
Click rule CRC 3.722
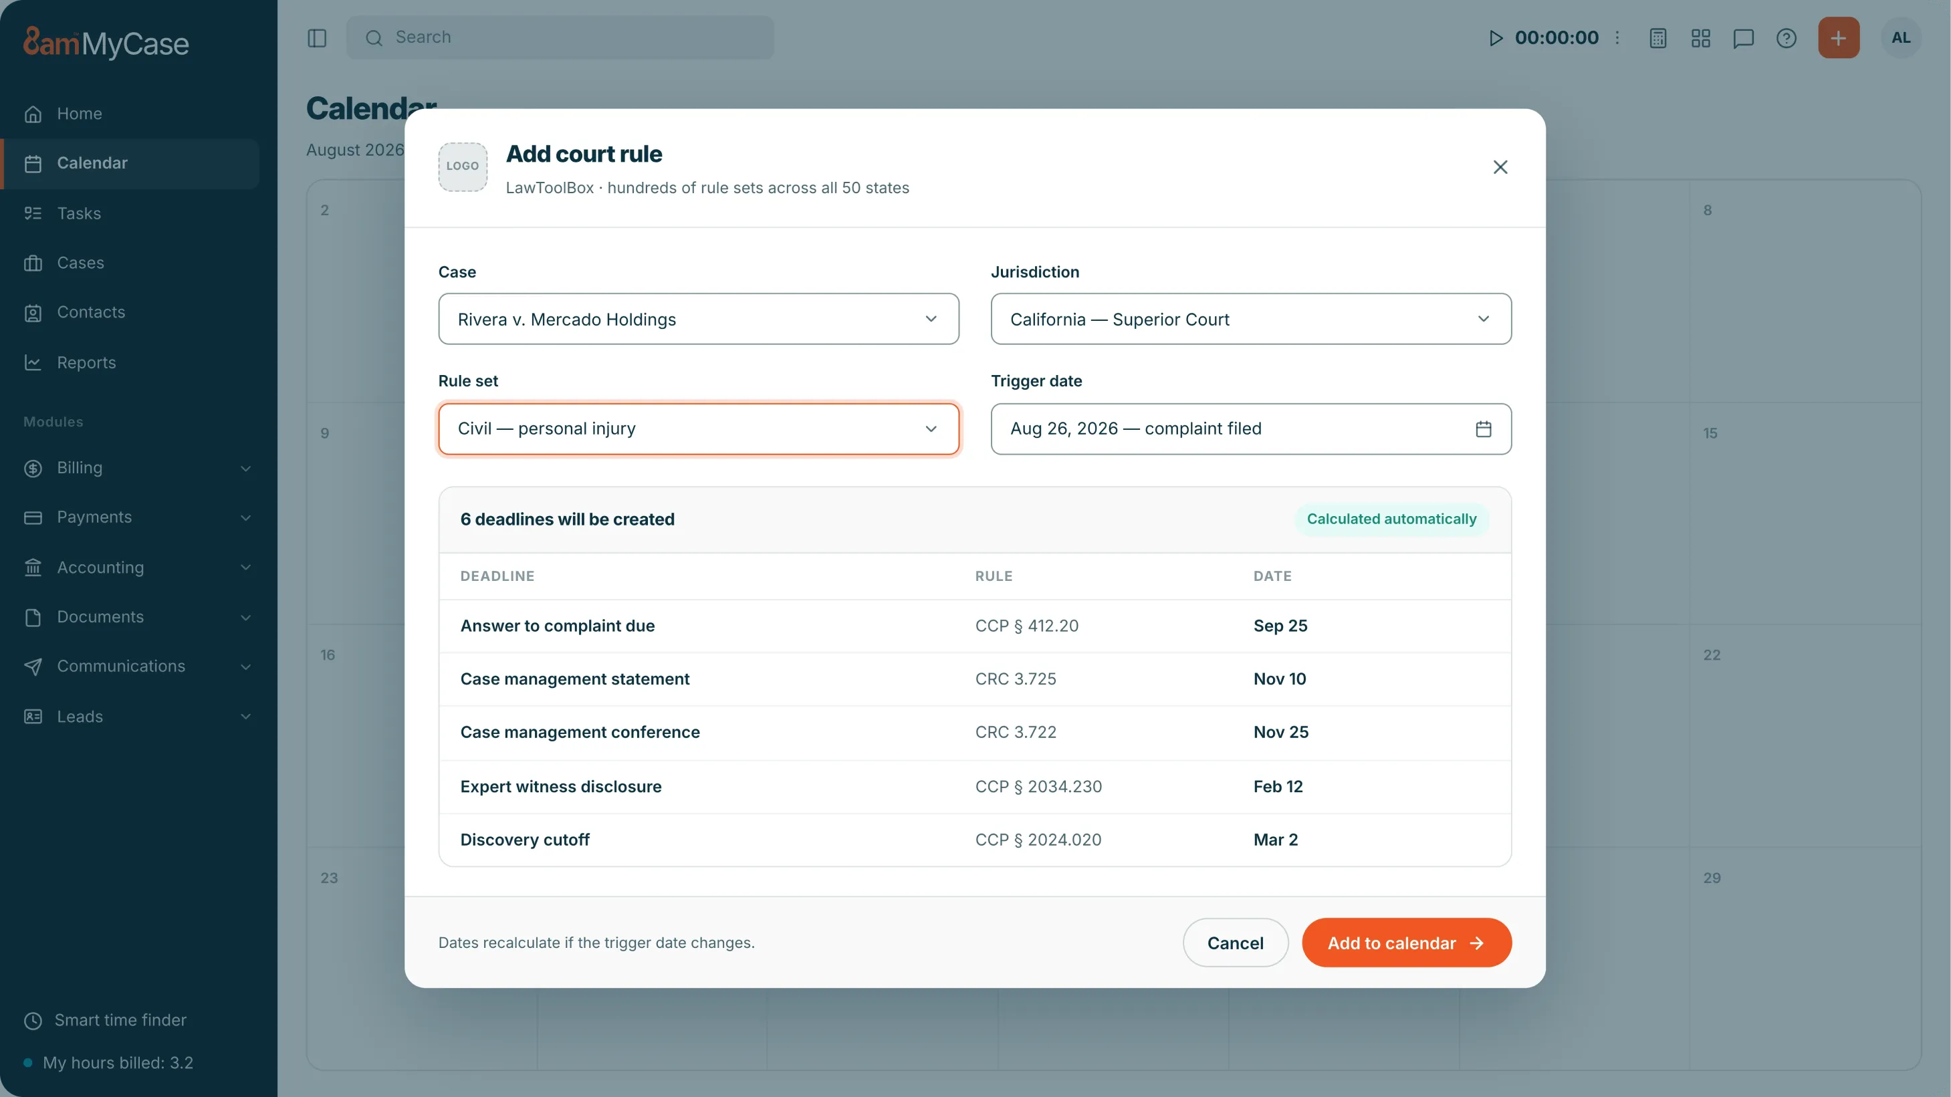1016,732
